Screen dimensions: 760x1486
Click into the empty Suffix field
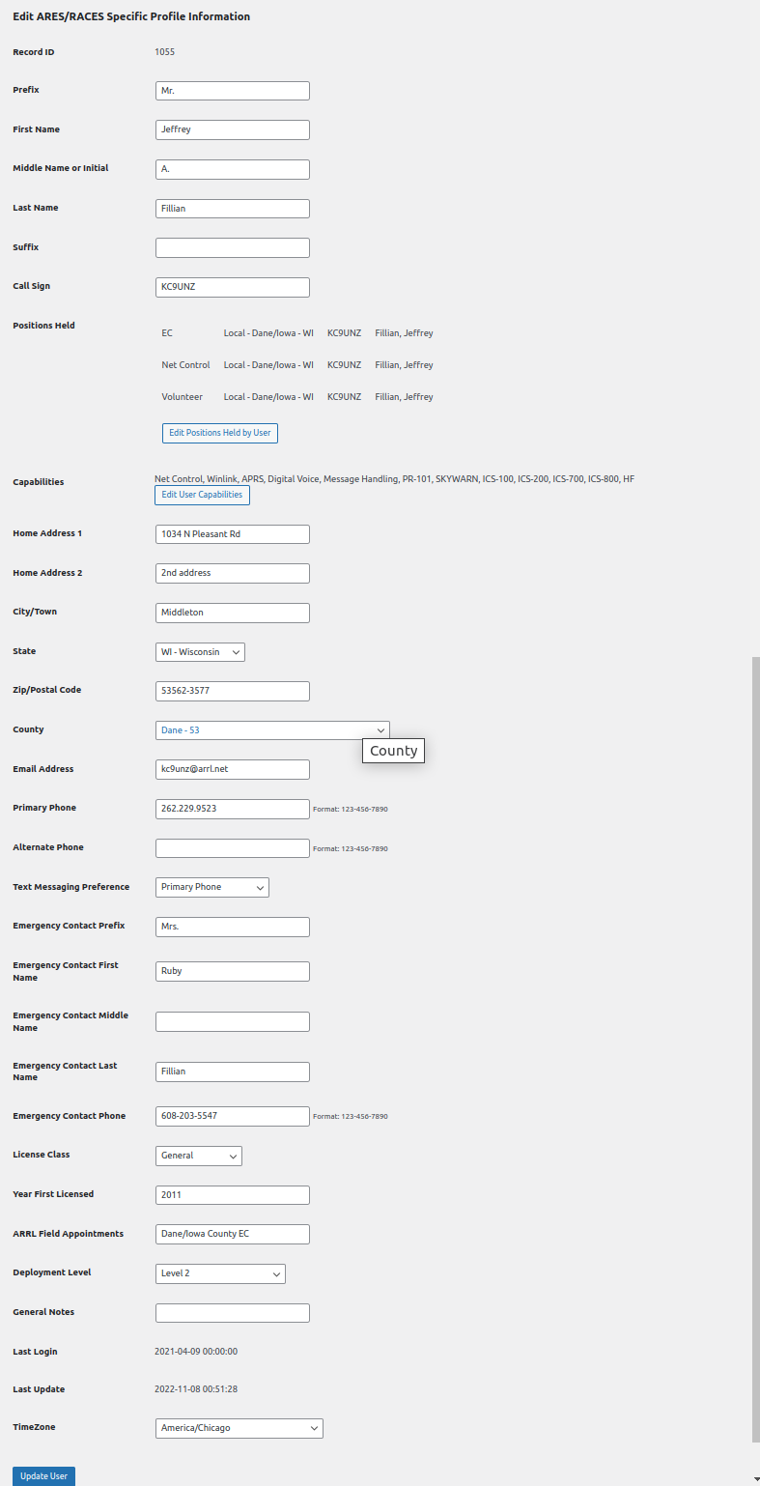tap(232, 247)
